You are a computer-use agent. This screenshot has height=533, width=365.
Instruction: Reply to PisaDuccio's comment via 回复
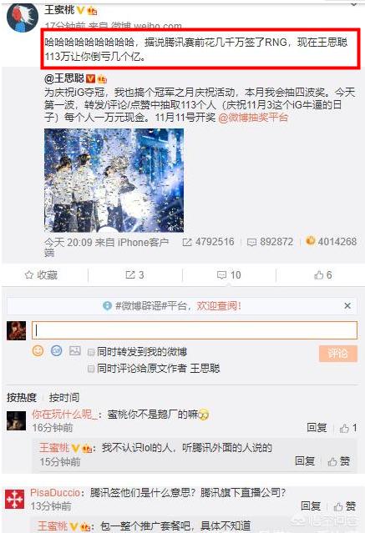click(310, 506)
